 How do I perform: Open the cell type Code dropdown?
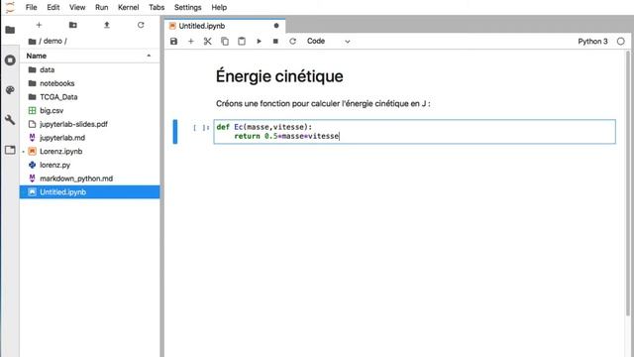pos(328,42)
